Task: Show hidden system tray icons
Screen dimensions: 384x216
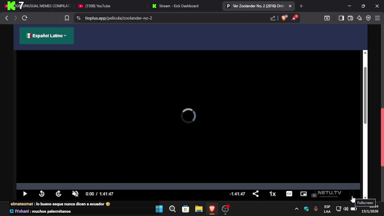Action: coord(297,209)
